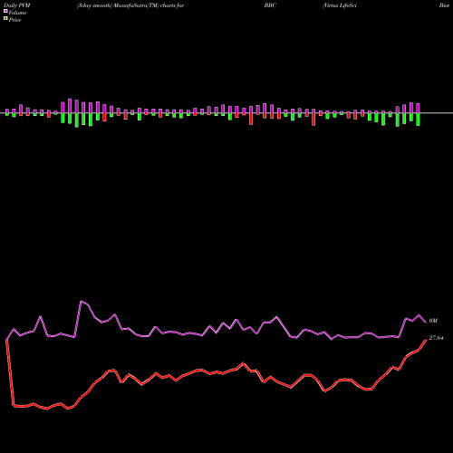Click the 'BBC' ticker symbol text
This screenshot has height=453, width=453.
tap(270, 5)
